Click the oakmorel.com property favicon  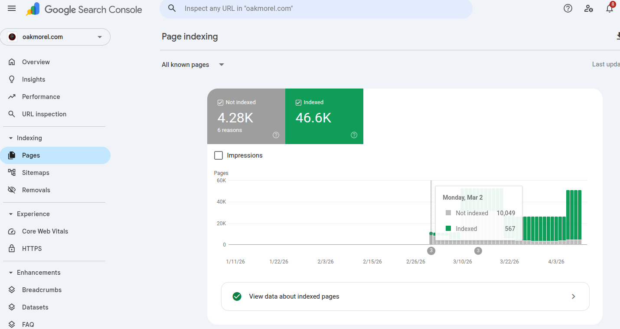point(12,37)
